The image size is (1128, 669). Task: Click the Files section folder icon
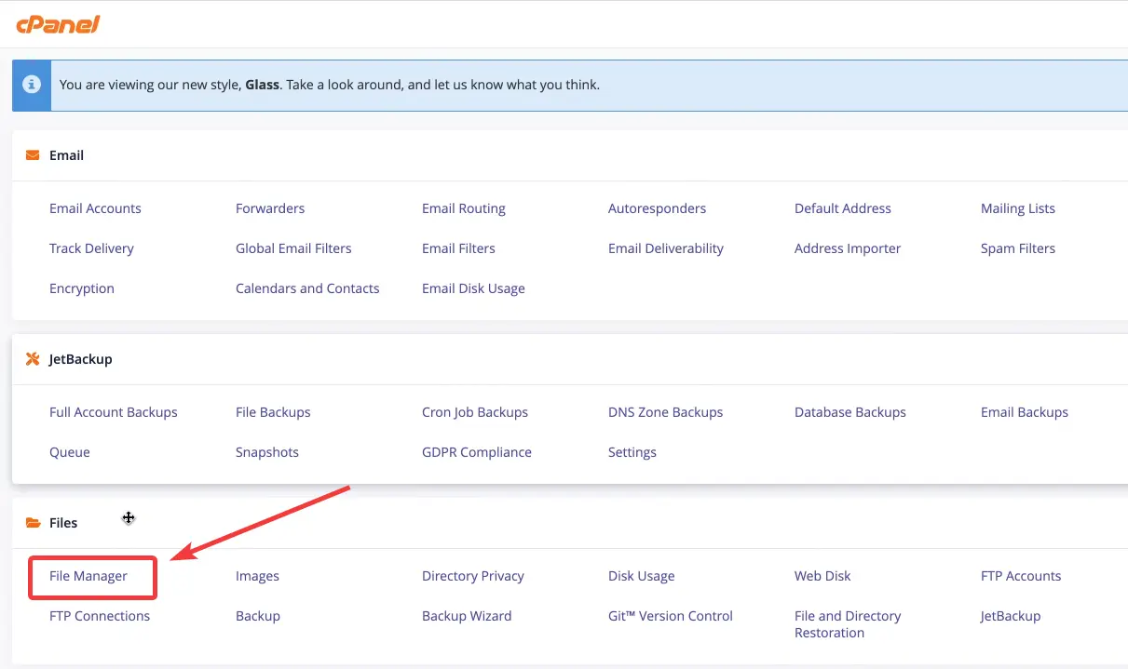coord(33,523)
